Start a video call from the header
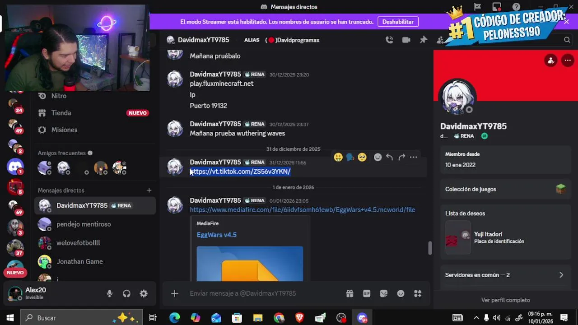 coord(406,40)
